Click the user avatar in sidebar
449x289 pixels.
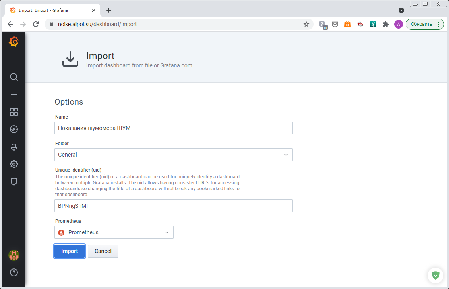point(14,255)
